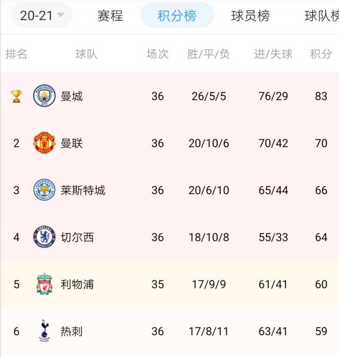The image size is (339, 358).
Task: Select the 切尔西 team row
Action: (x=169, y=237)
